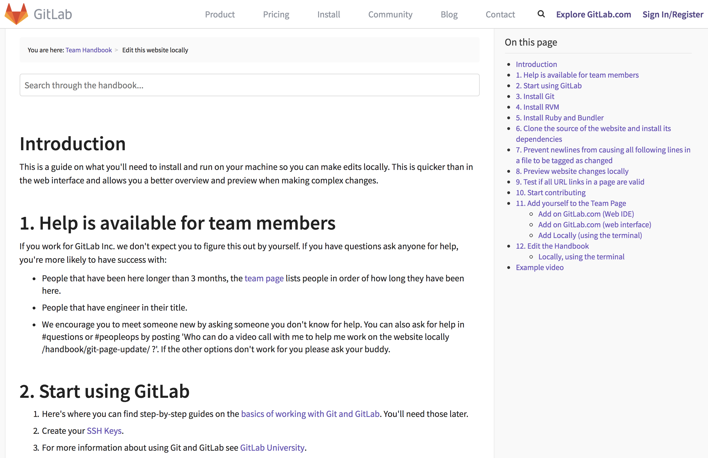Select Add on GitLab.com (web interface)
708x458 pixels.
594,225
